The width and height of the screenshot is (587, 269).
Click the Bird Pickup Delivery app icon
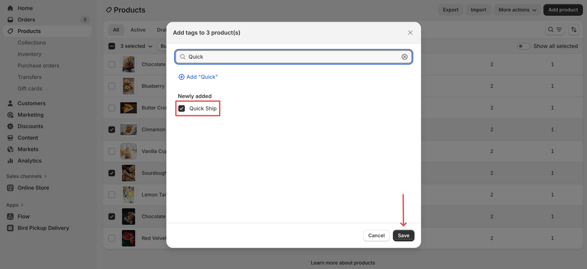[10, 228]
